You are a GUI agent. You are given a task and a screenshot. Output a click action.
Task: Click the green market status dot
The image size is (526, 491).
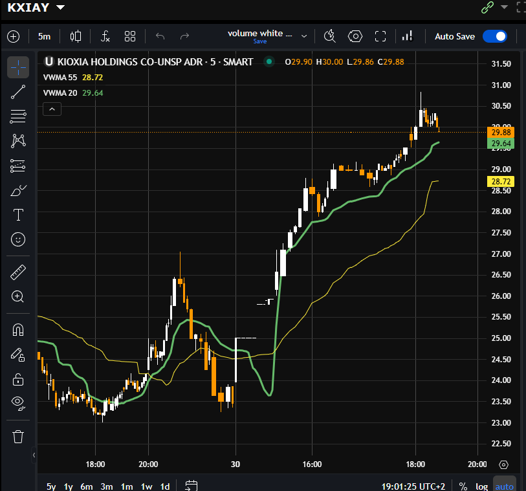[x=269, y=61]
